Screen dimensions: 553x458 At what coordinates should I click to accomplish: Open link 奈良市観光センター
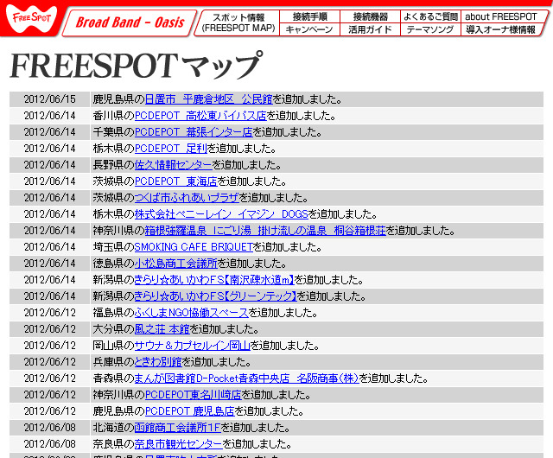click(x=179, y=444)
